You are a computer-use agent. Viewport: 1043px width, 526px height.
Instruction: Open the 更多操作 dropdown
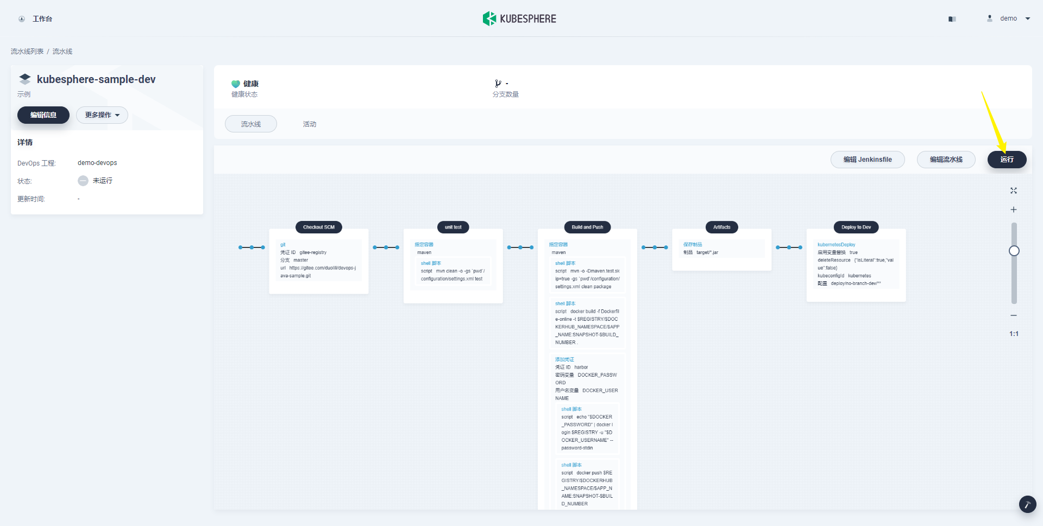pyautogui.click(x=102, y=115)
